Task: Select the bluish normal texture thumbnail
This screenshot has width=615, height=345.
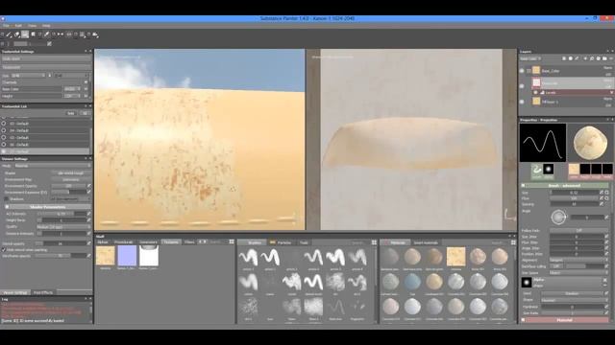Action: coord(127,256)
